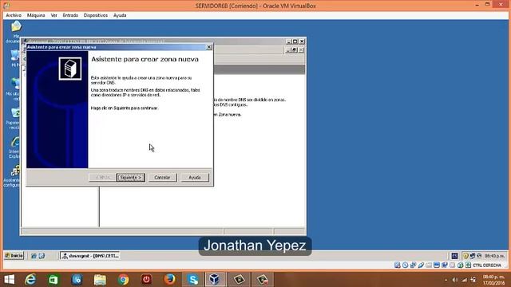Click the VirtualBox shared folders status icon
The image size is (511, 287).
click(x=429, y=265)
